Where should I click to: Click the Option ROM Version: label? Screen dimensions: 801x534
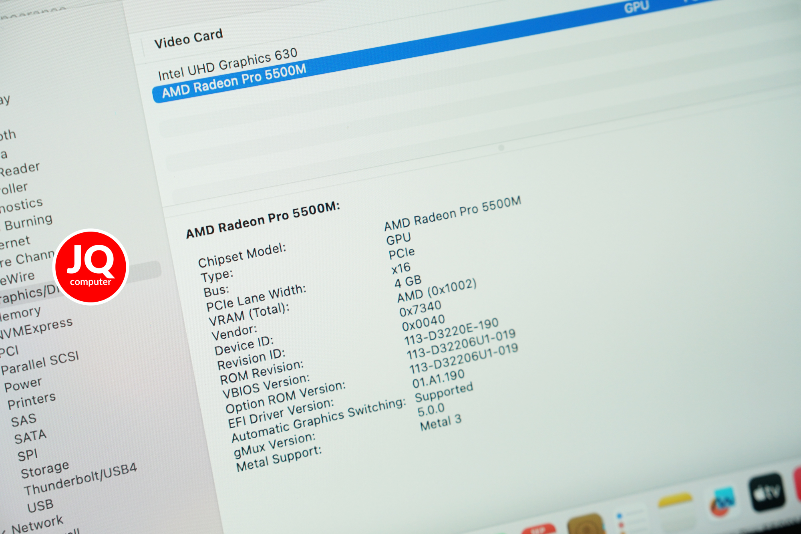285,397
